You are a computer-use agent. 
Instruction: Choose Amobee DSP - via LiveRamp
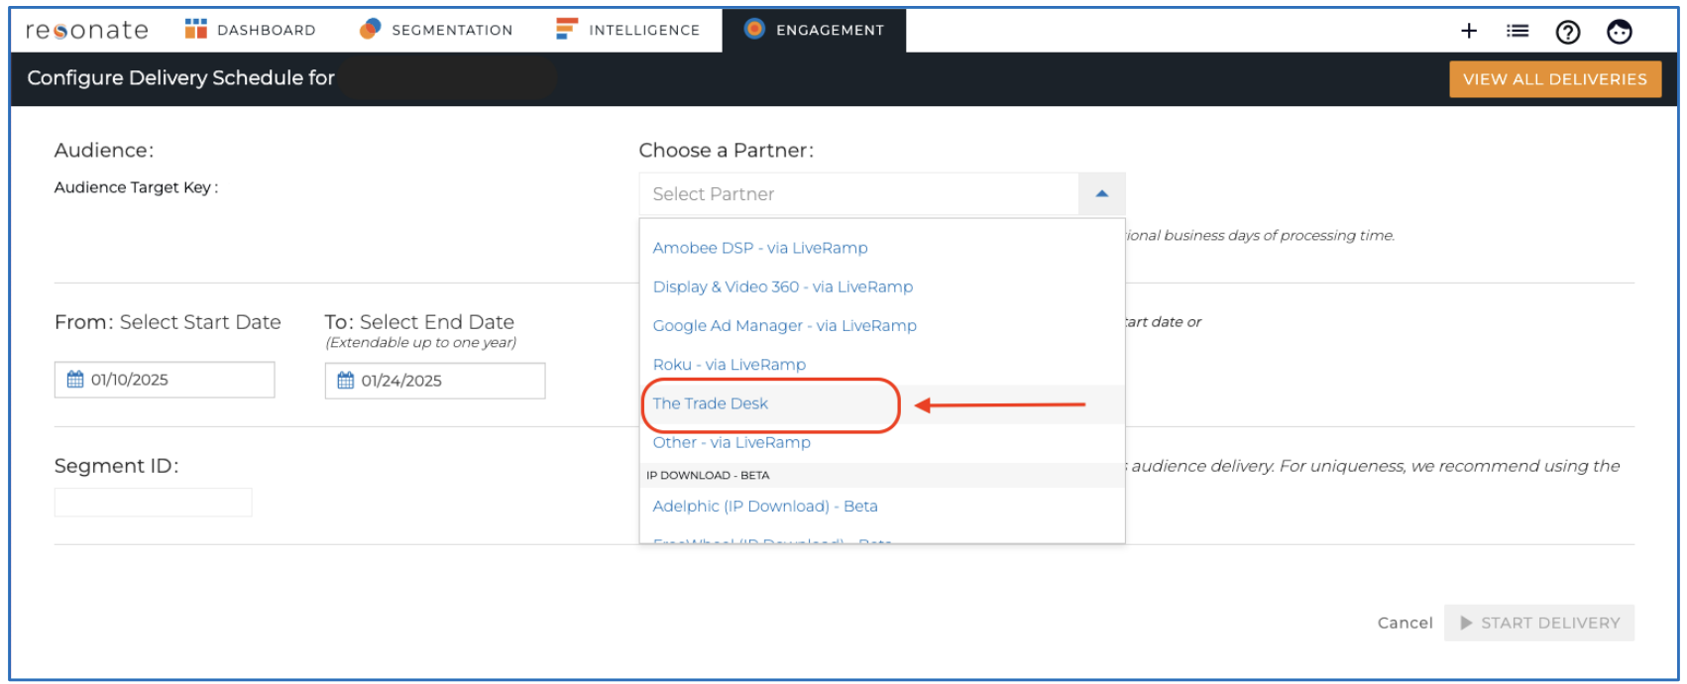click(882, 248)
